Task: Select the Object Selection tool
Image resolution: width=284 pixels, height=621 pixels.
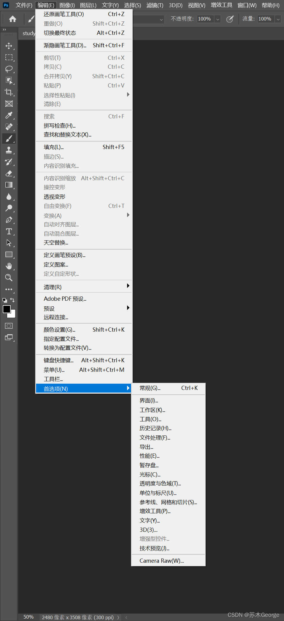Action: coord(9,81)
